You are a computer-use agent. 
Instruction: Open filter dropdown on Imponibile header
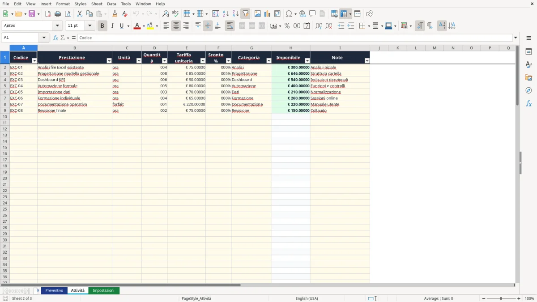[x=307, y=60]
